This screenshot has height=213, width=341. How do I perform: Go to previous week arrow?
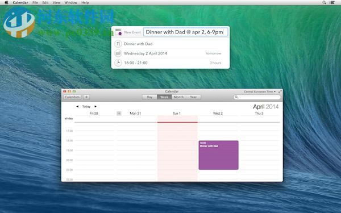pyautogui.click(x=77, y=107)
